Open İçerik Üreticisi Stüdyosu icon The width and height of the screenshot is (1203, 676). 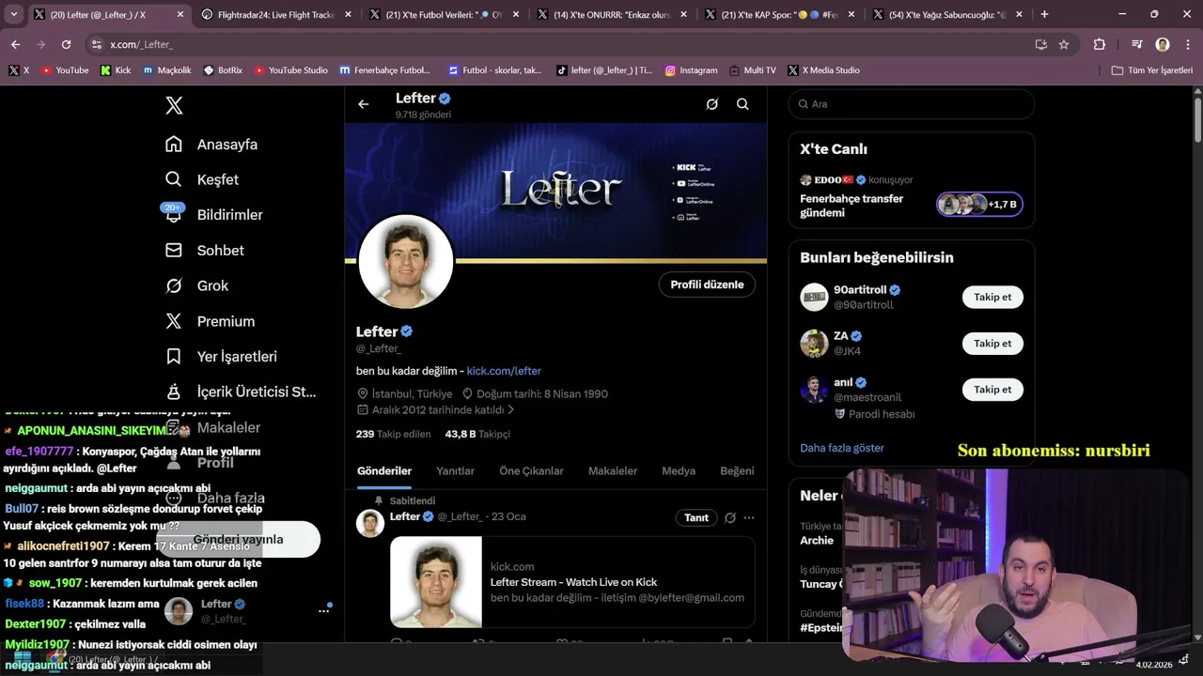[x=174, y=392]
